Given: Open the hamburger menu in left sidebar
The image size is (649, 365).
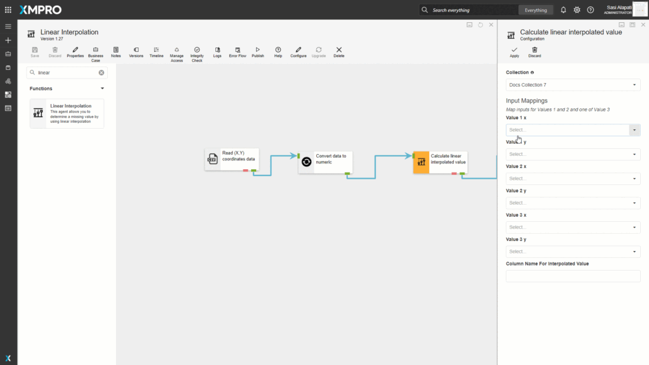Looking at the screenshot, I should coord(8,27).
